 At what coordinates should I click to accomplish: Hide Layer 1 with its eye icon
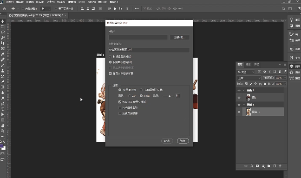(239, 112)
